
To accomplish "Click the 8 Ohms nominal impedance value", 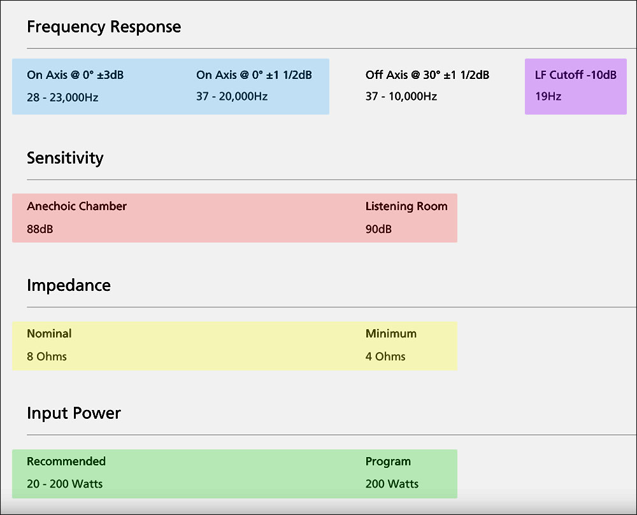I will click(47, 356).
